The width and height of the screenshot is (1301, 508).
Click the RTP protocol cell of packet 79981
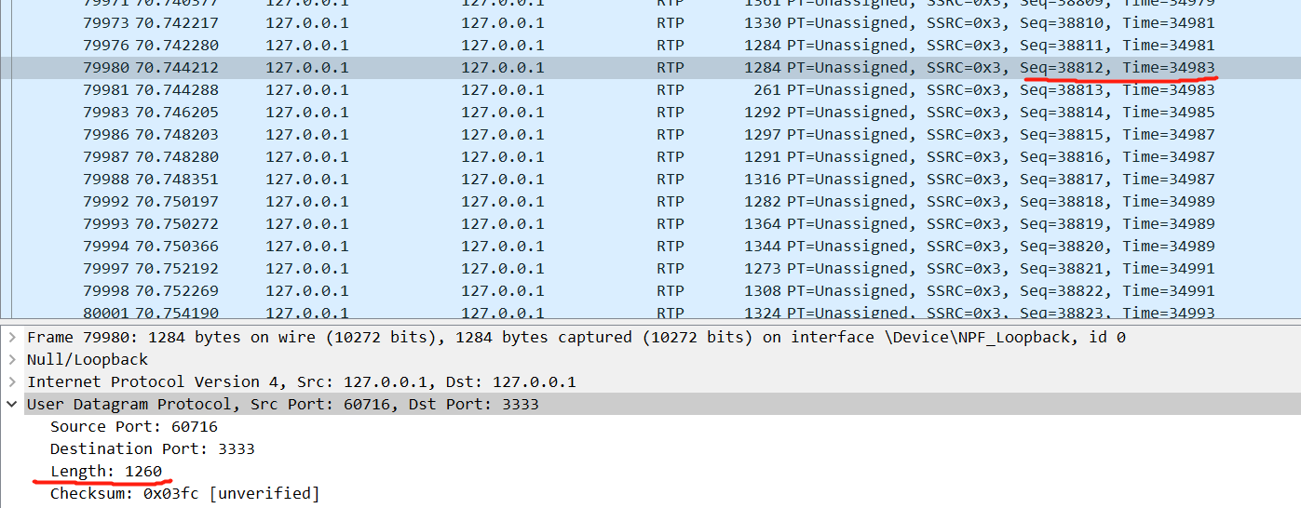click(x=670, y=89)
